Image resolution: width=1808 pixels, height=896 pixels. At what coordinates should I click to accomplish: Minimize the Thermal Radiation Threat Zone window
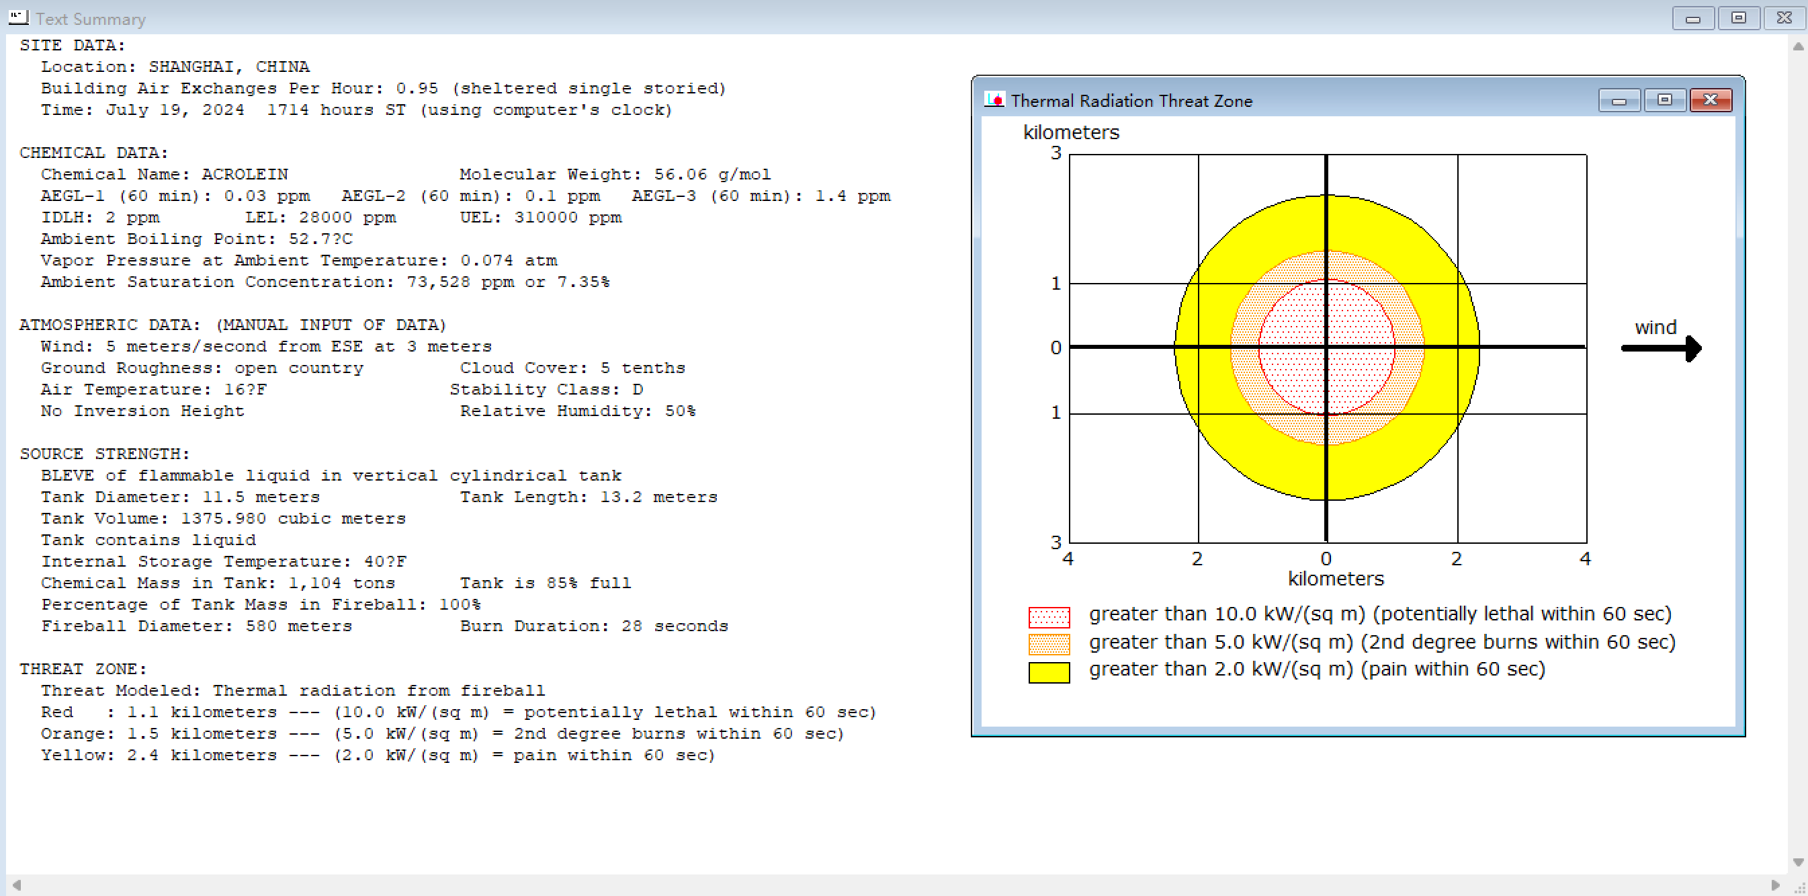click(1619, 100)
